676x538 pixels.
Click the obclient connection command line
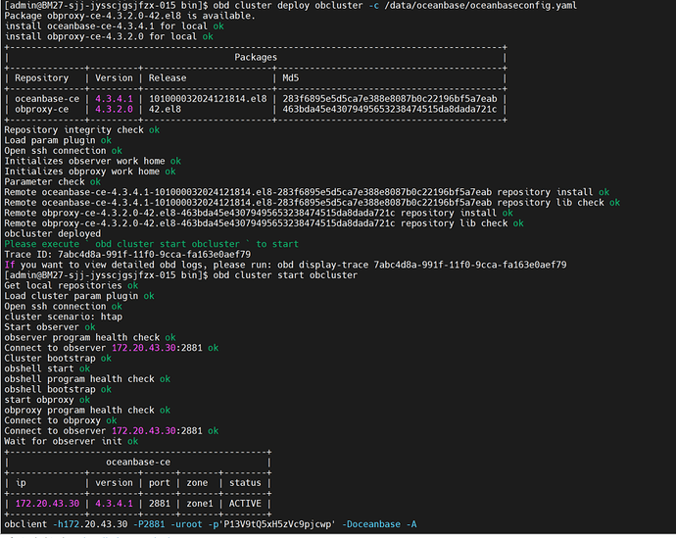211,524
